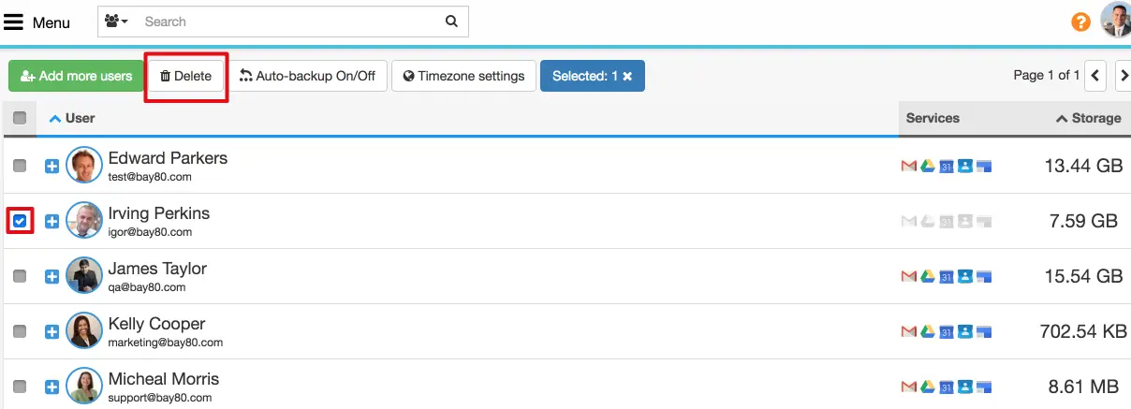This screenshot has width=1131, height=409.
Task: Click the orange help question mark icon
Action: pyautogui.click(x=1080, y=22)
